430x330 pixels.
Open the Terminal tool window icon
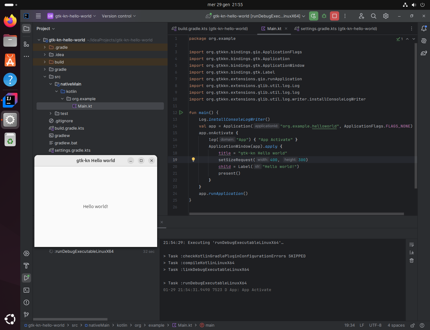coord(26,290)
